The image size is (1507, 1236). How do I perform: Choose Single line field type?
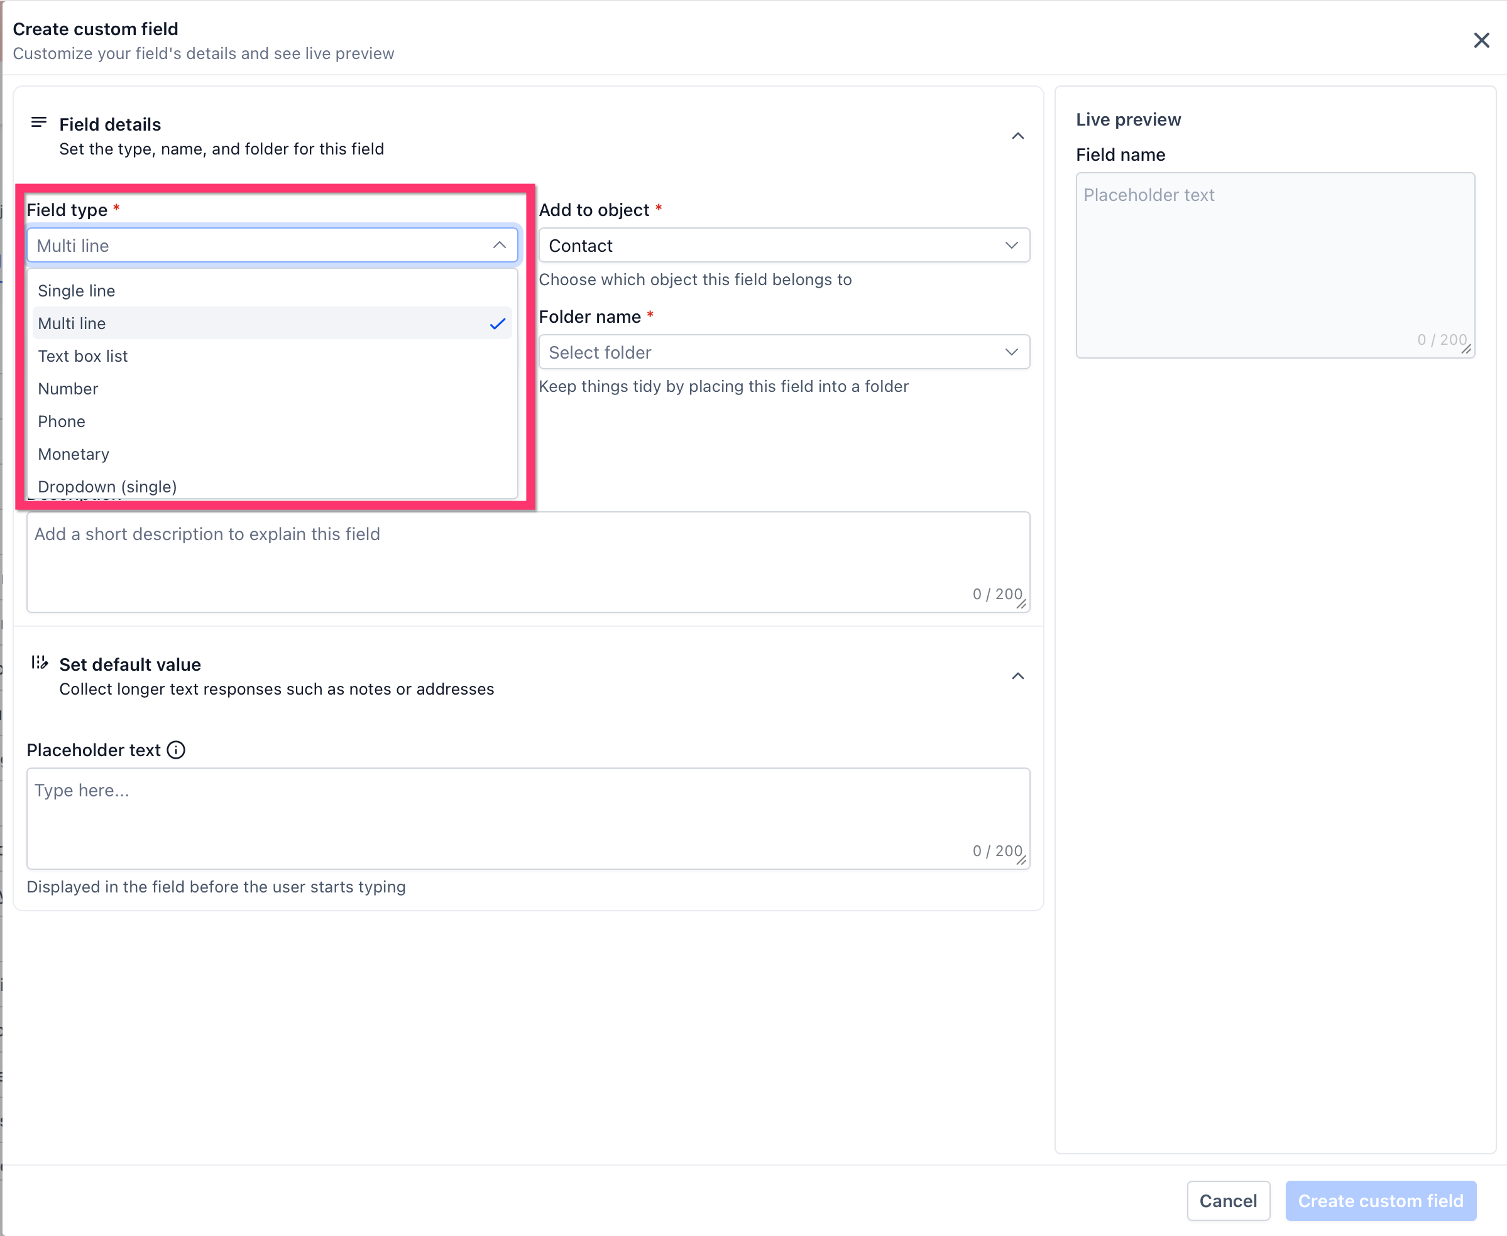pos(77,291)
